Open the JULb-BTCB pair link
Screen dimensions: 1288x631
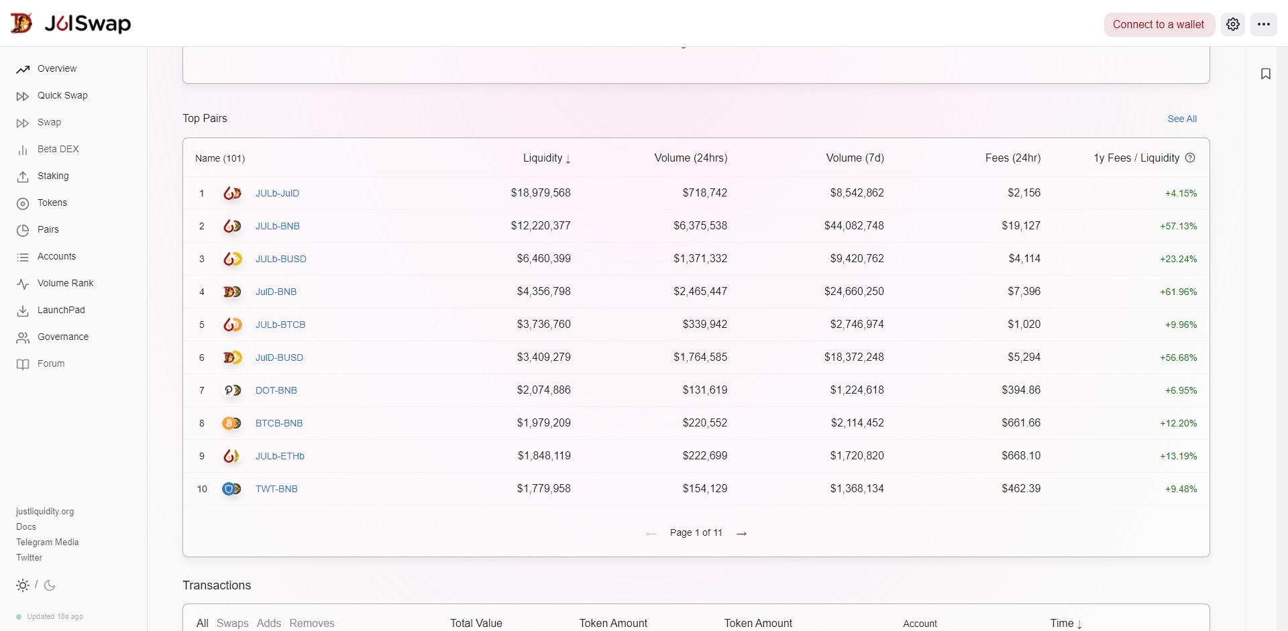[280, 325]
